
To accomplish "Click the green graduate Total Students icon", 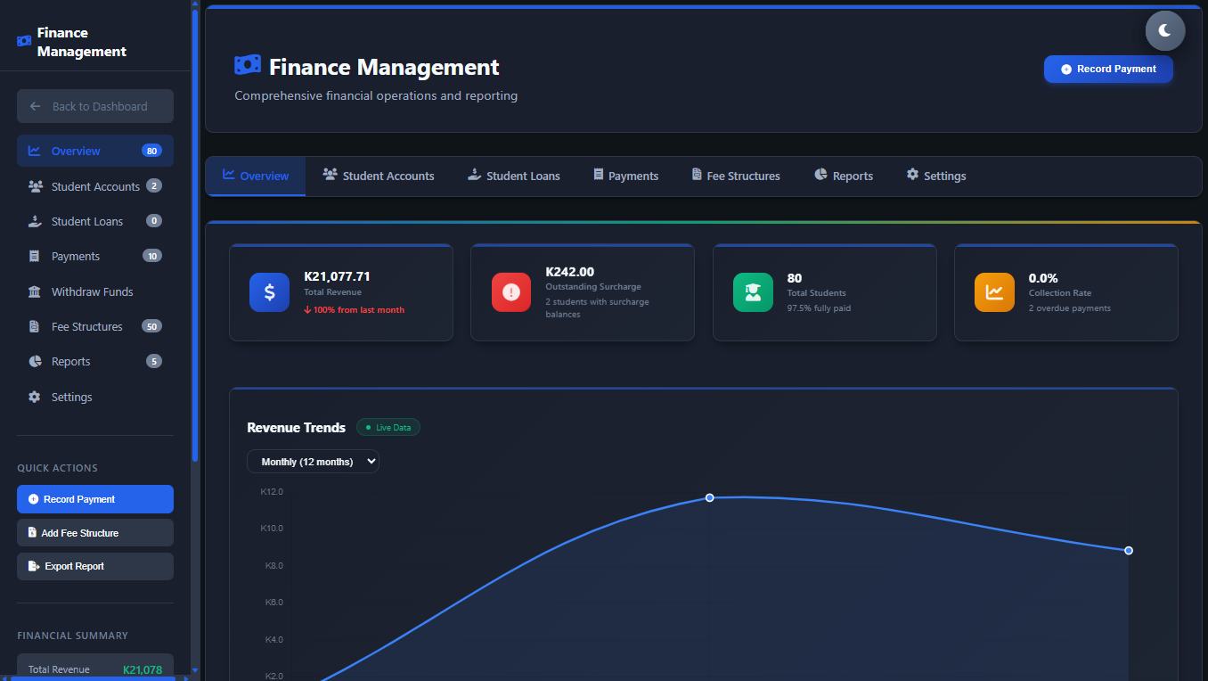I will coord(753,292).
